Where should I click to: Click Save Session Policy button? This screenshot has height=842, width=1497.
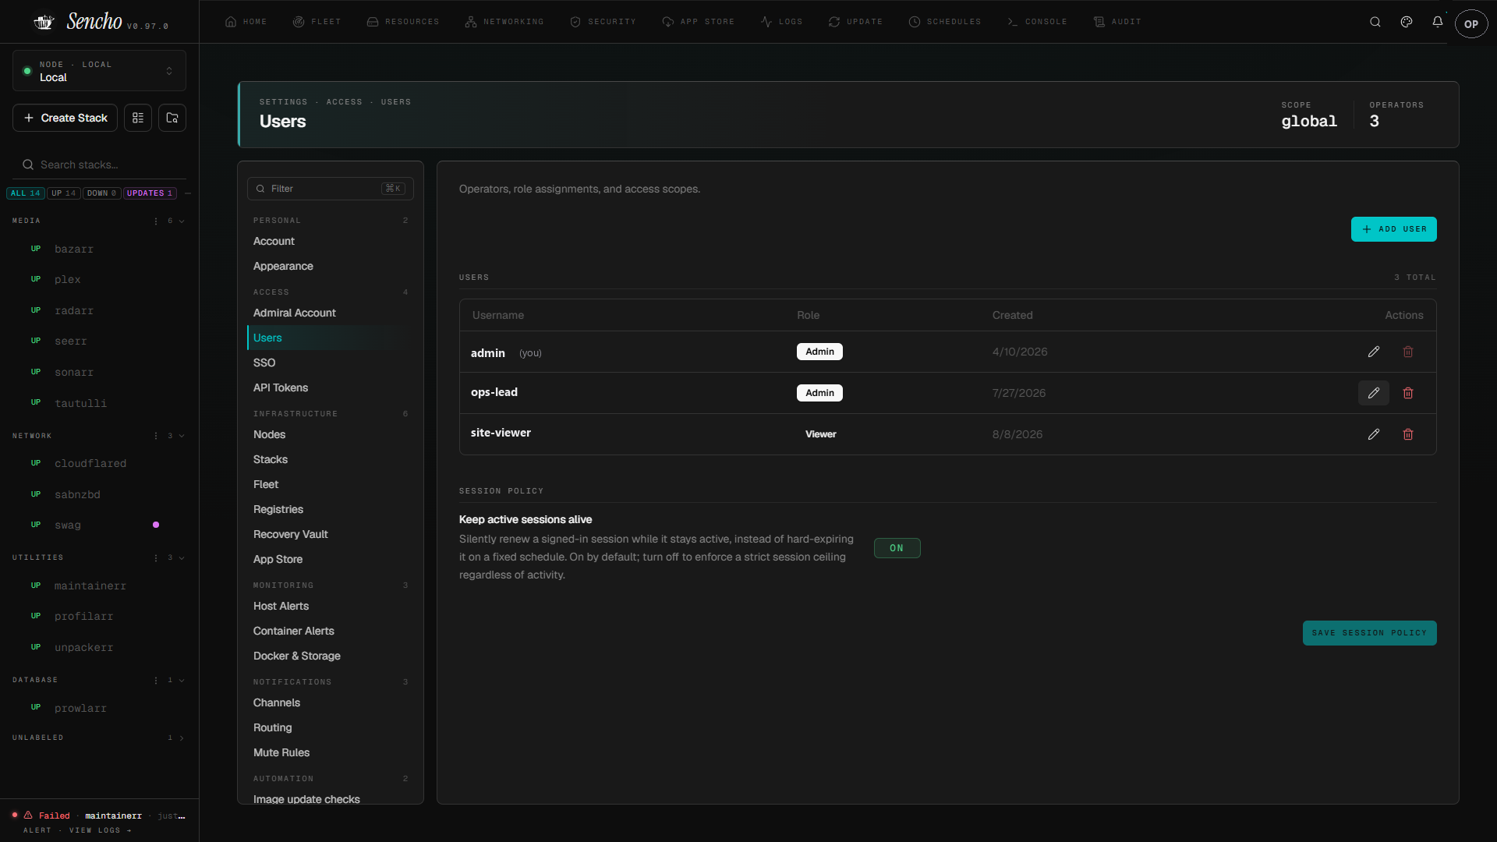[x=1369, y=633]
